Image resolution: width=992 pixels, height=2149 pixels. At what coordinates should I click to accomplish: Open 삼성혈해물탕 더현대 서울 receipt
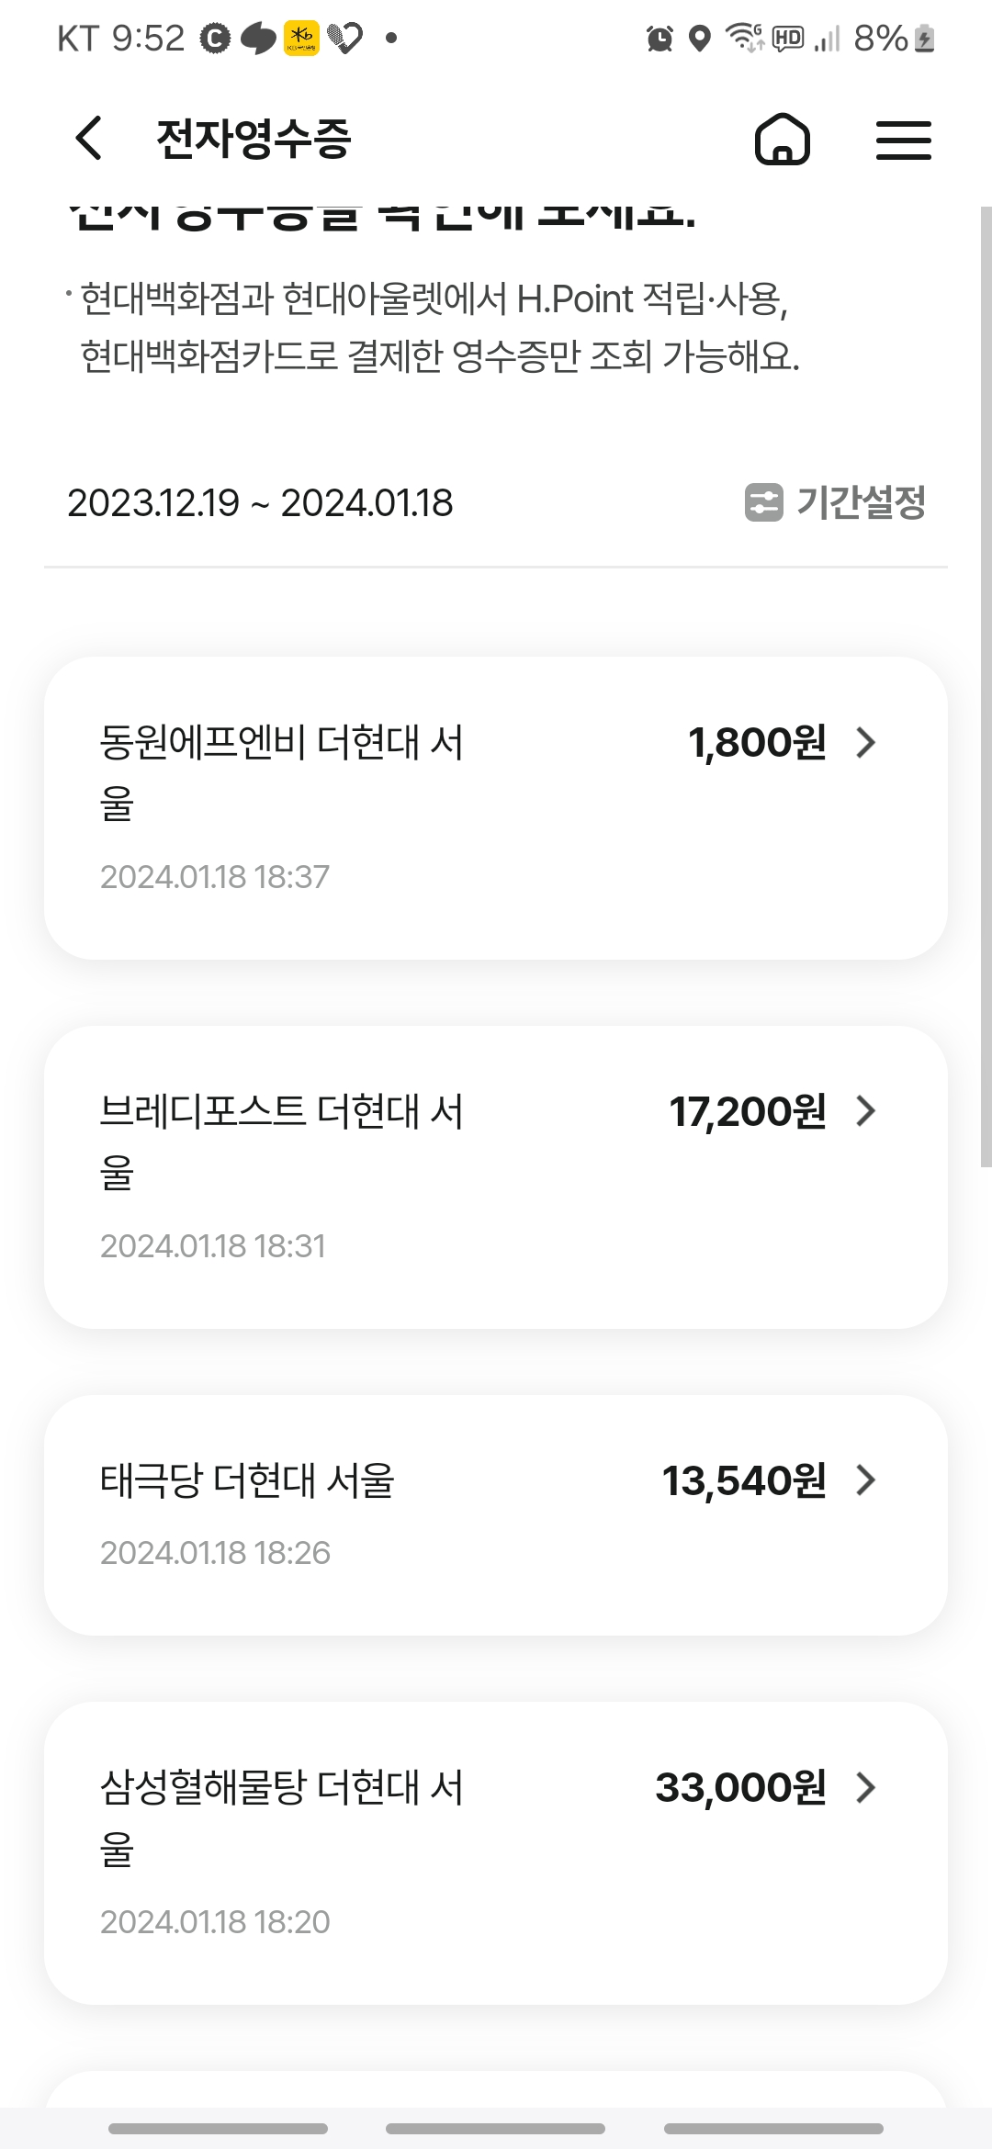tap(281, 1817)
